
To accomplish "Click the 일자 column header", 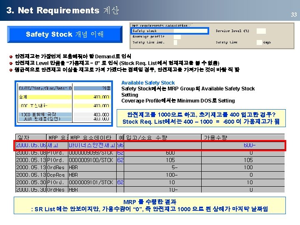I will pyautogui.click(x=31, y=137).
